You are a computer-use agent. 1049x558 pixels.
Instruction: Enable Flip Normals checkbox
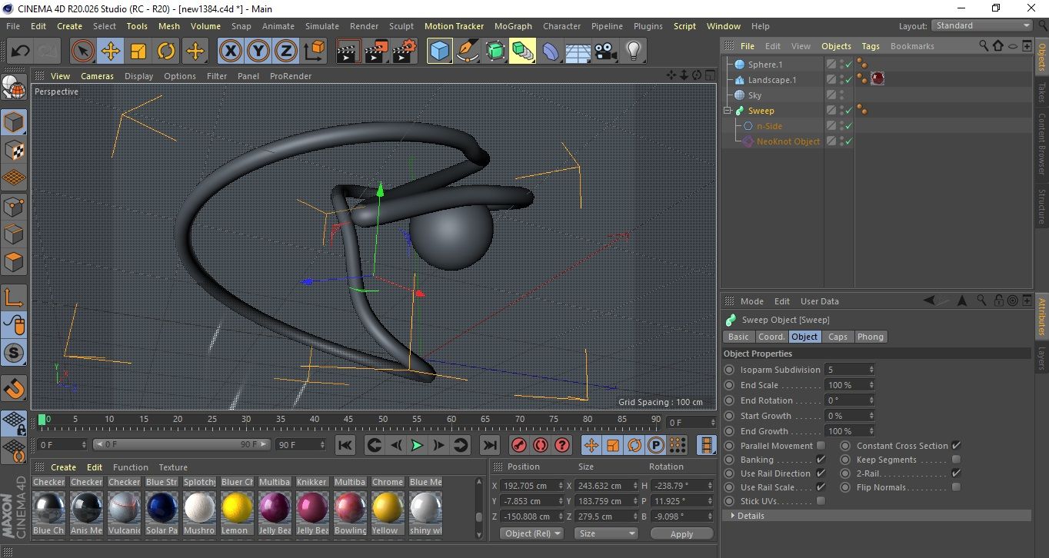956,487
